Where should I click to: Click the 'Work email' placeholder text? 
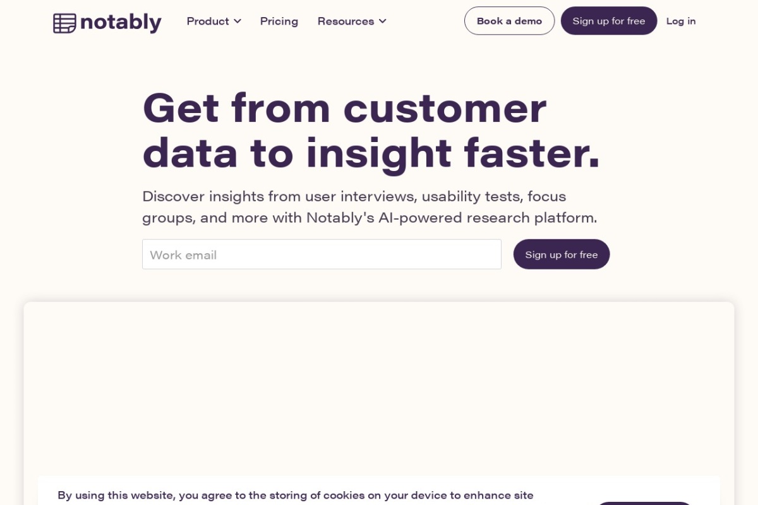[x=183, y=255]
